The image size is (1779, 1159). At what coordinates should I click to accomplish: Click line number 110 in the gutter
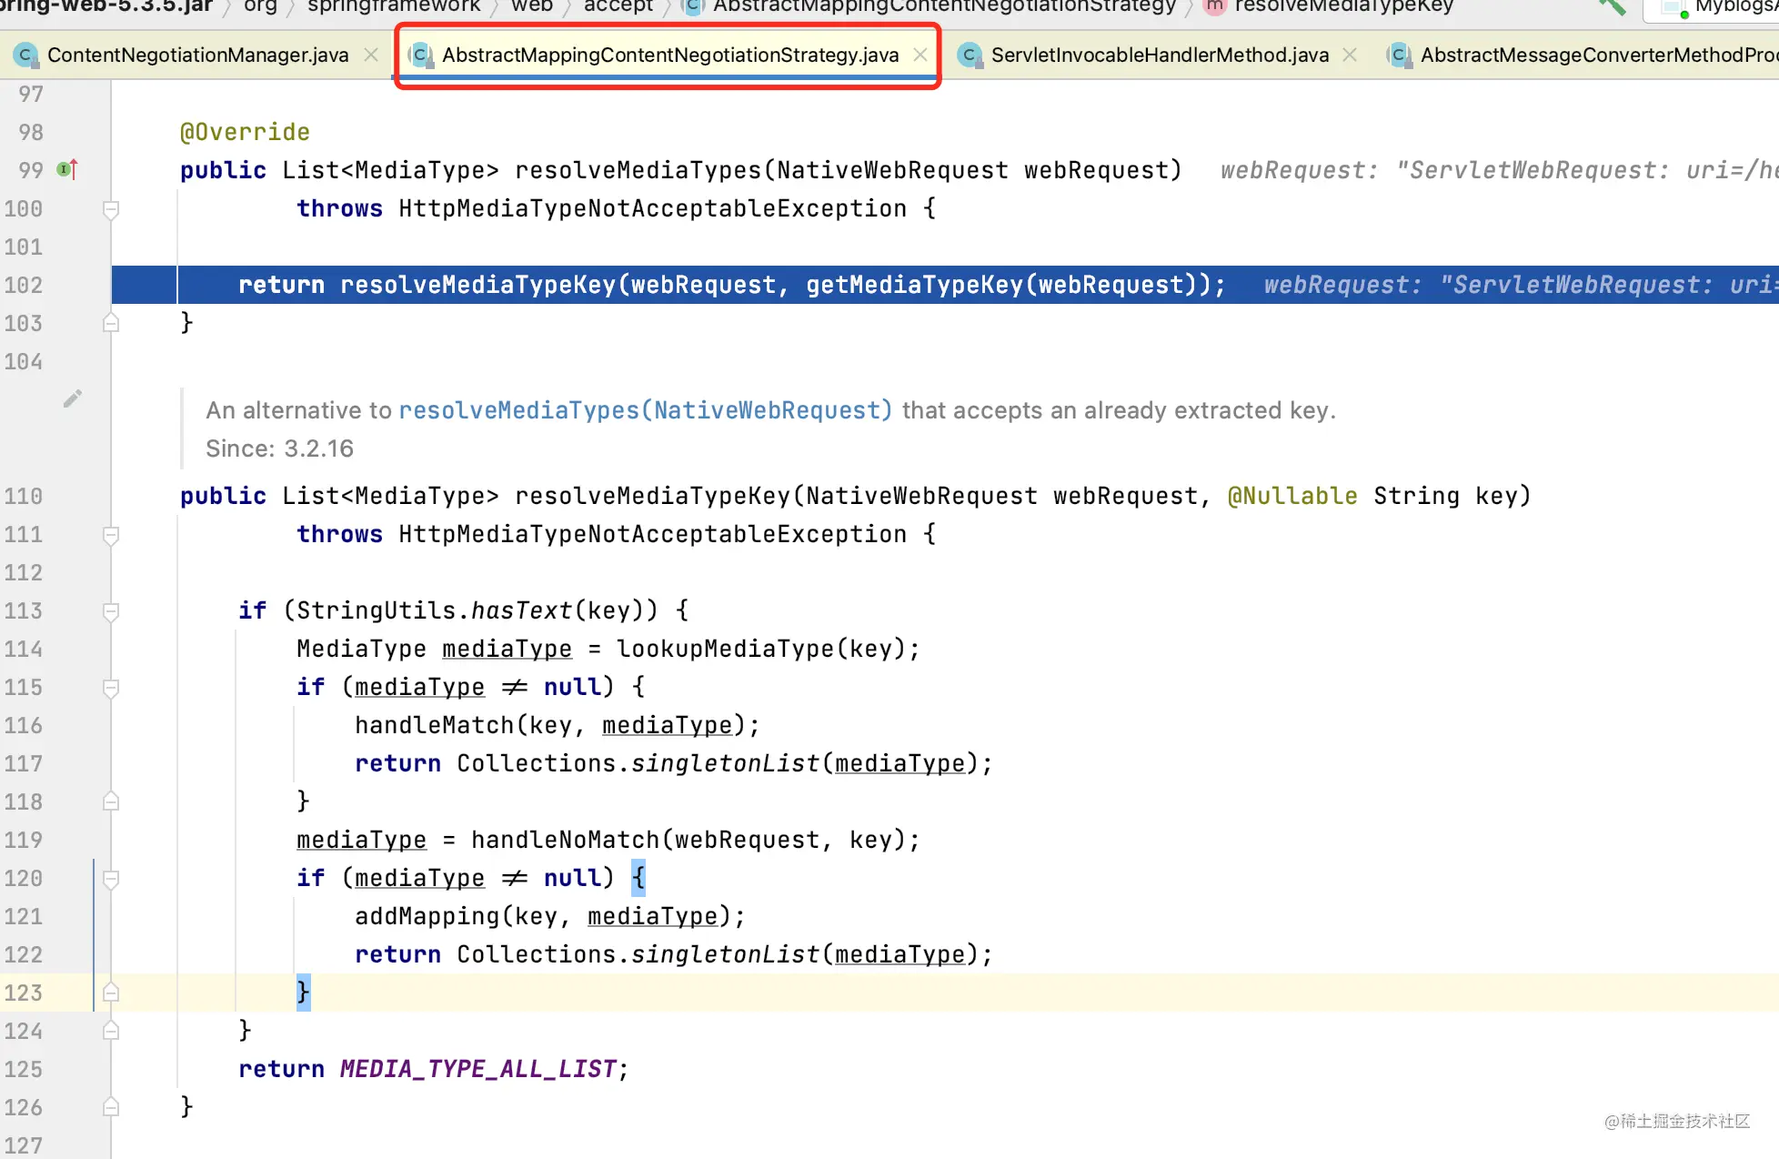(x=23, y=496)
